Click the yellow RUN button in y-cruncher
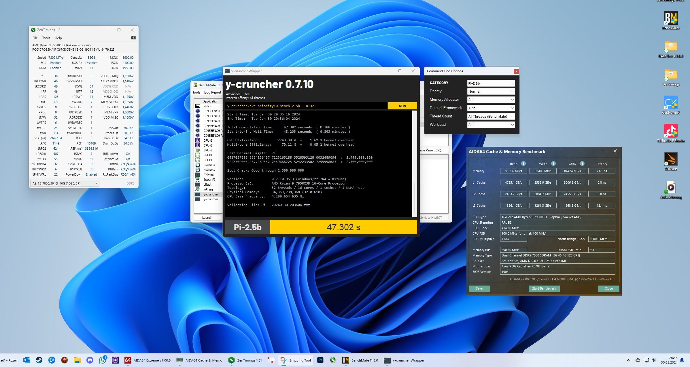Image resolution: width=690 pixels, height=367 pixels. pyautogui.click(x=402, y=106)
